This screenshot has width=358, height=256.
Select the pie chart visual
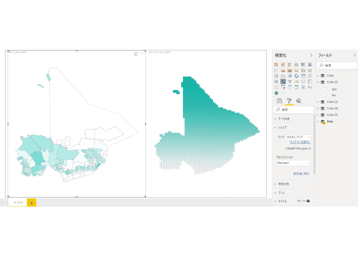[290, 76]
